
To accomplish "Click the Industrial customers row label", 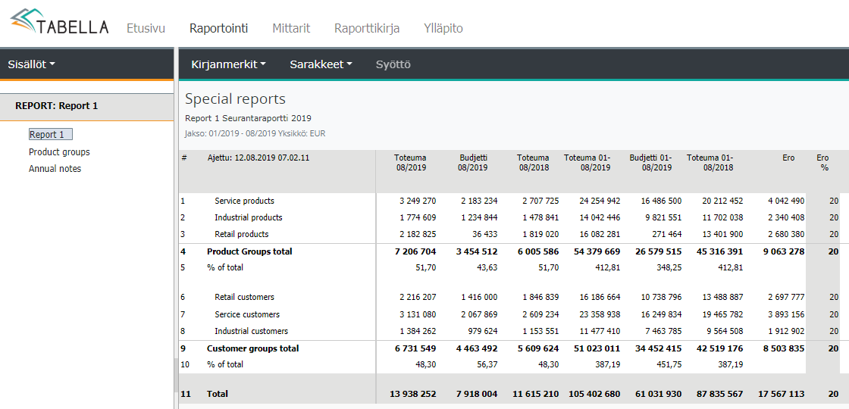I will coord(251,331).
